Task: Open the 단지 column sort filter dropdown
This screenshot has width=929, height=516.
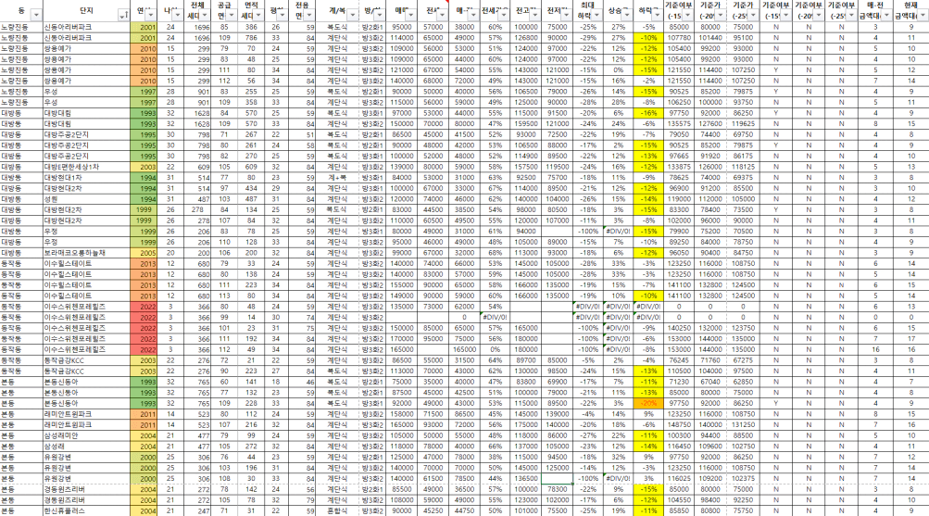Action: tap(123, 15)
